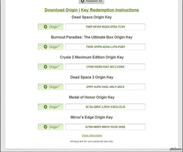The image size is (183, 152).
Task: Open the small Origin Instructions link
Action: tap(92, 136)
